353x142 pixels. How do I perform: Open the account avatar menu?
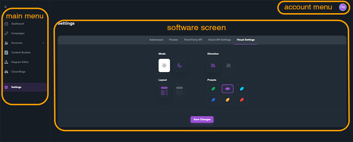click(343, 7)
